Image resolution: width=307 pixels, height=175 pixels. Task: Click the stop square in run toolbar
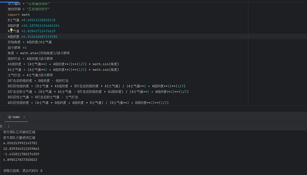(x=1, y=126)
